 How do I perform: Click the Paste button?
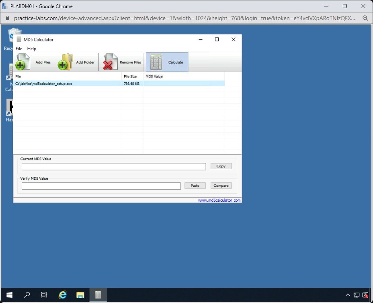click(195, 186)
